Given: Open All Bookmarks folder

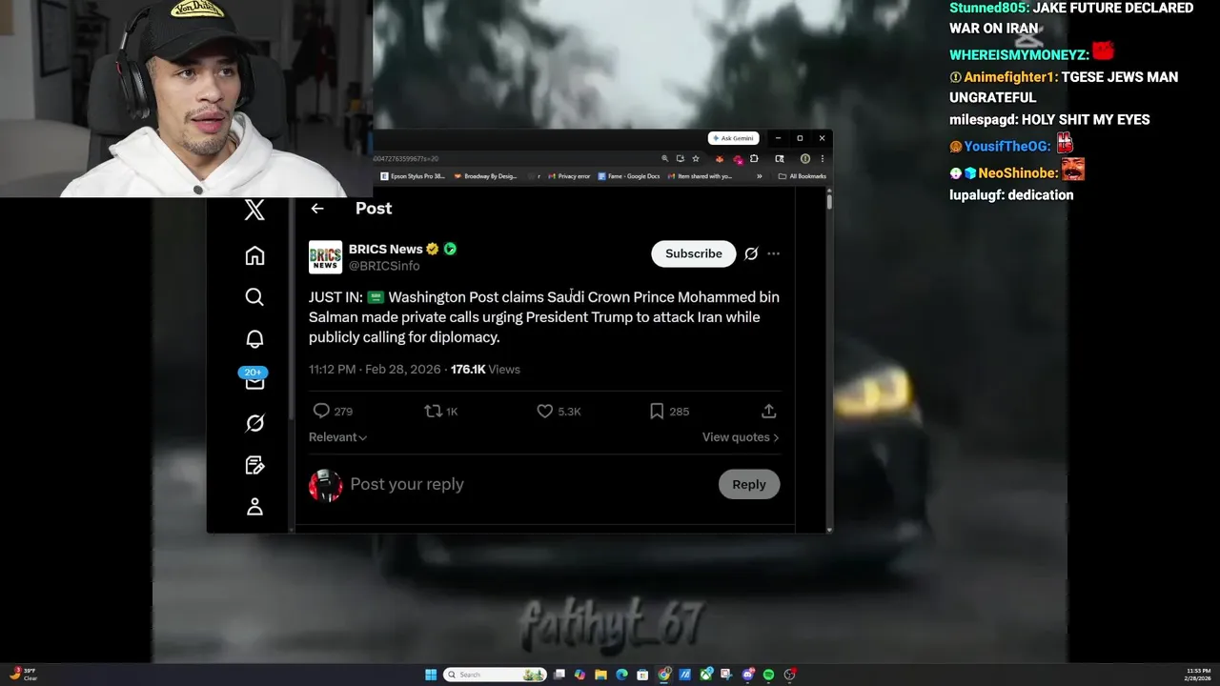Looking at the screenshot, I should [803, 176].
